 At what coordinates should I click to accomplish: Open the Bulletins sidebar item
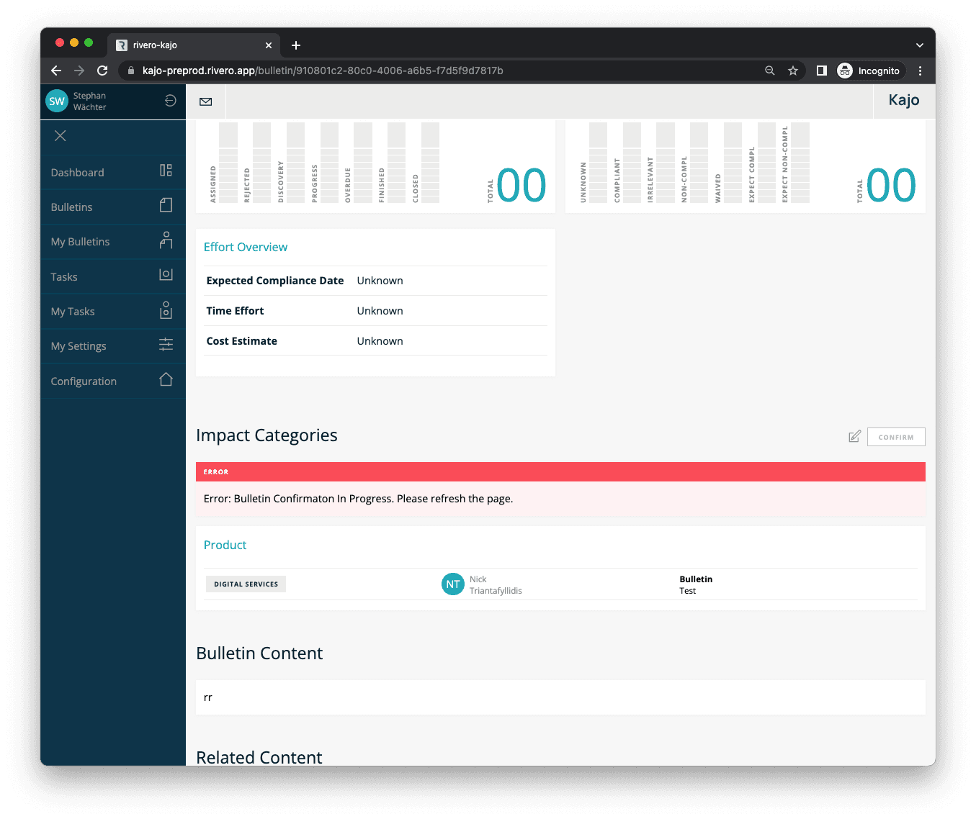click(x=113, y=207)
